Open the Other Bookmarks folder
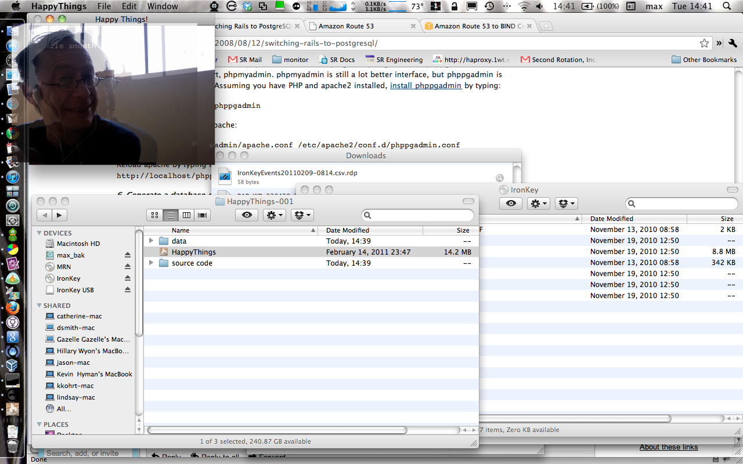The image size is (743, 464). click(x=704, y=59)
